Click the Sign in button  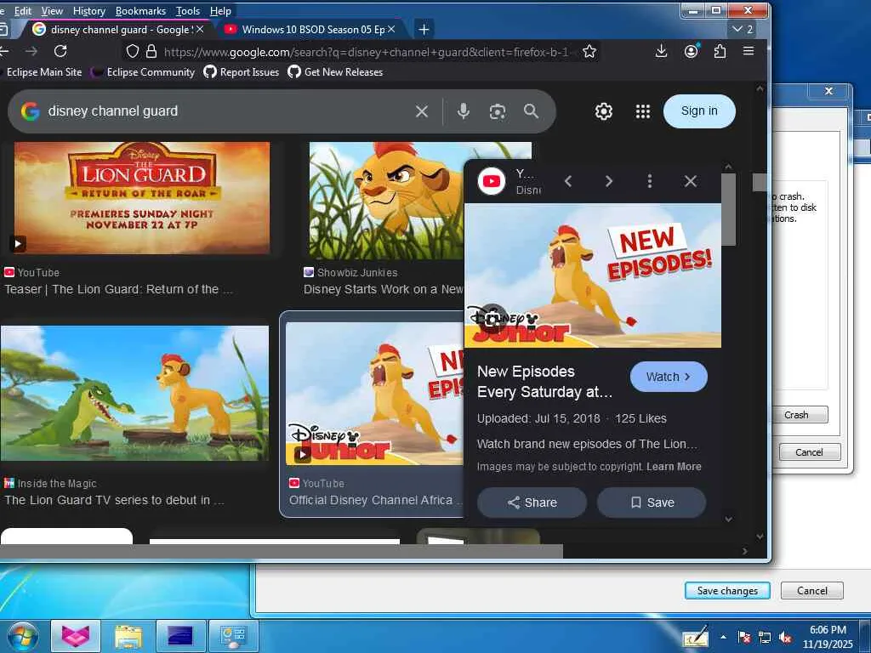click(699, 111)
